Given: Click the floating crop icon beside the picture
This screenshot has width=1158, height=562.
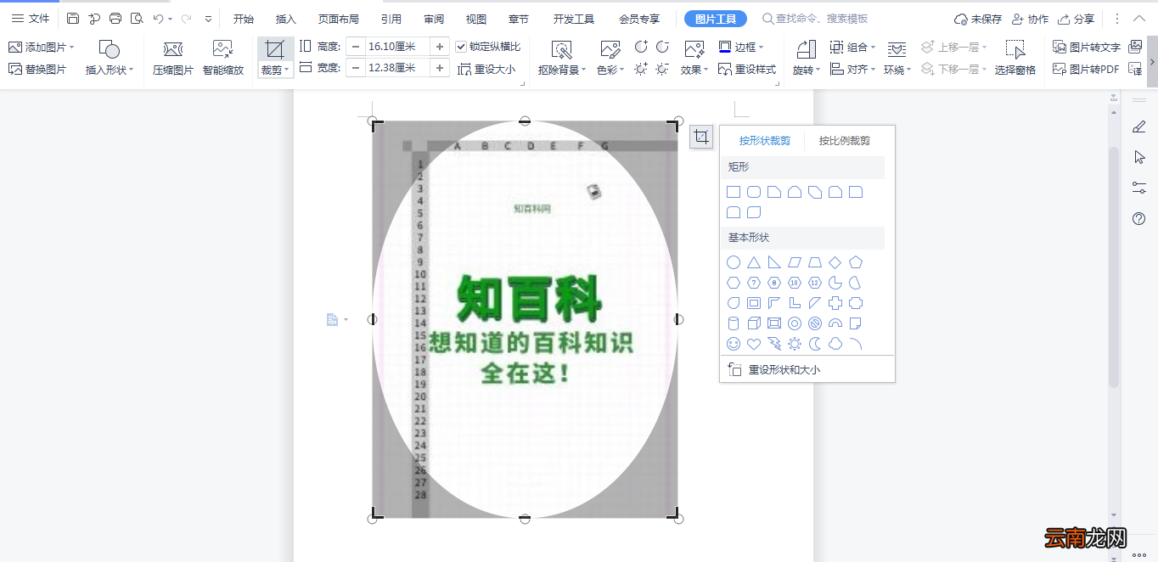Looking at the screenshot, I should coord(701,137).
